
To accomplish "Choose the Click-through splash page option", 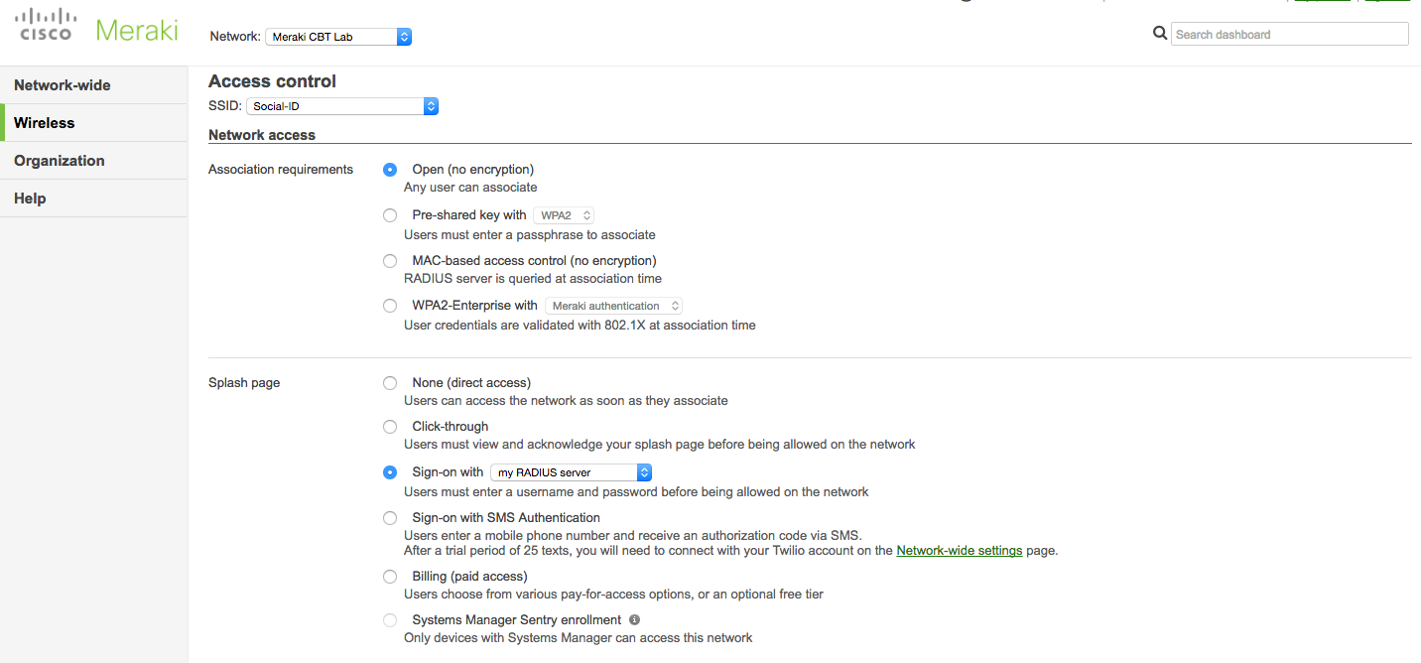I will [389, 426].
